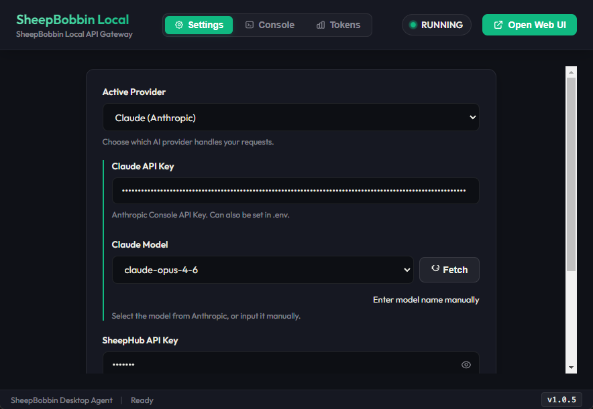The width and height of the screenshot is (593, 409).
Task: Click the v1.0.5 version badge
Action: pos(561,400)
